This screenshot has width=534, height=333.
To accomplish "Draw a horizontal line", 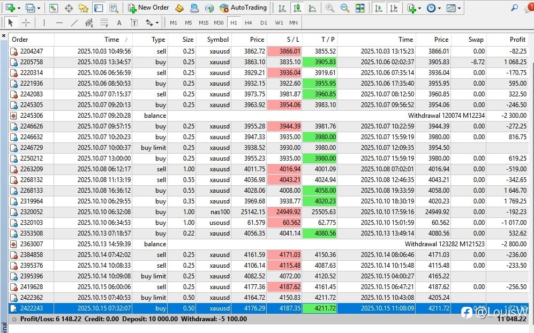I will 59,23.
